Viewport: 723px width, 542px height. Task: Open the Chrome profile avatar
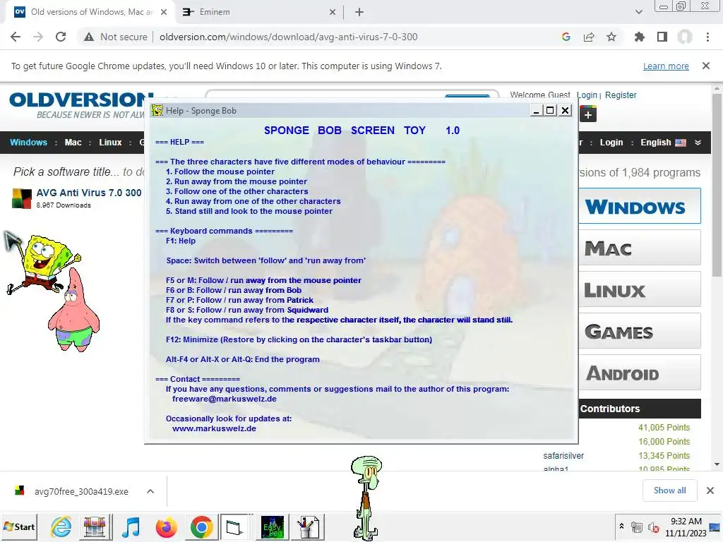point(685,37)
